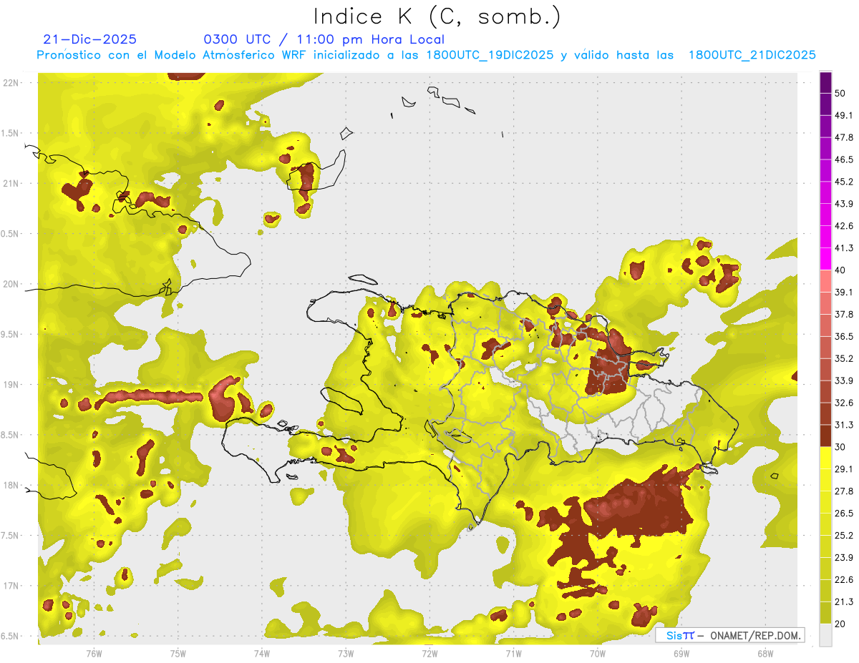Click the gray swatch at colorbar bottom
This screenshot has width=859, height=663.
826,635
